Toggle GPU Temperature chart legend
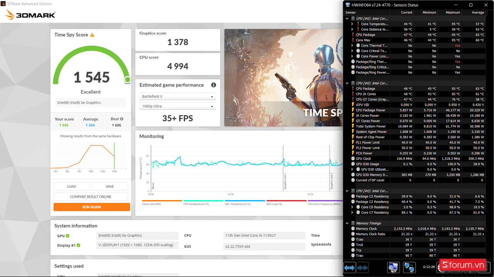The image size is (494, 277). tap(245, 202)
